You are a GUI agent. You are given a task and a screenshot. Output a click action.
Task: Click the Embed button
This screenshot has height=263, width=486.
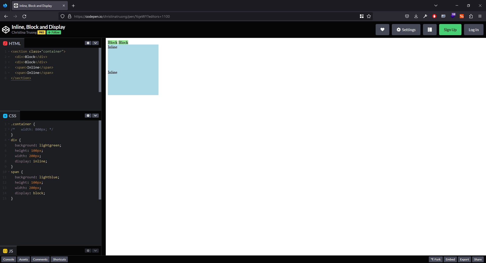tap(450, 259)
